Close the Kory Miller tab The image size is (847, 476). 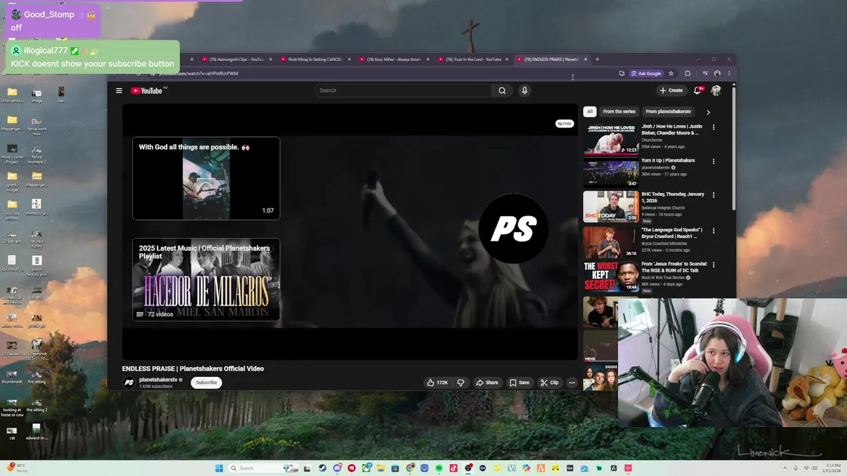[x=428, y=59]
